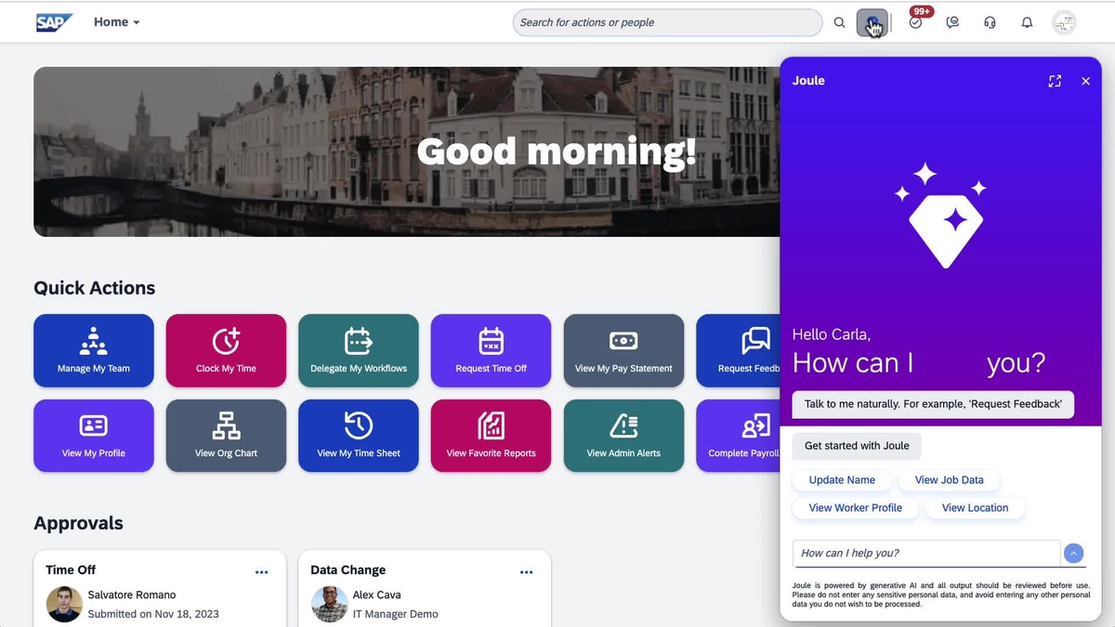
Task: Open Data Change card options menu
Action: 526,572
